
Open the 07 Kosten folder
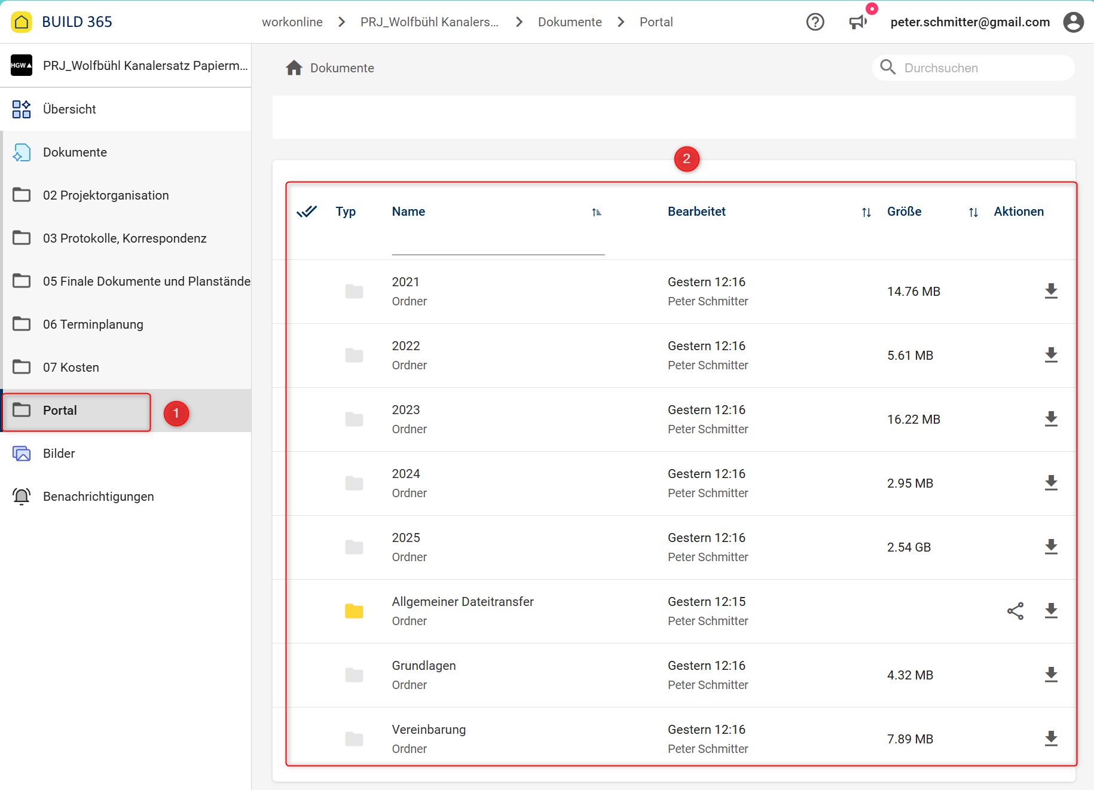[x=71, y=368]
